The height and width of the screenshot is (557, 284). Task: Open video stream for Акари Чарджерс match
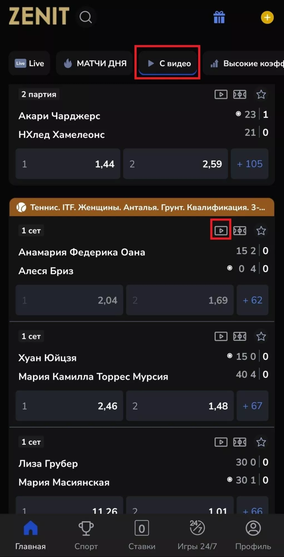click(221, 94)
